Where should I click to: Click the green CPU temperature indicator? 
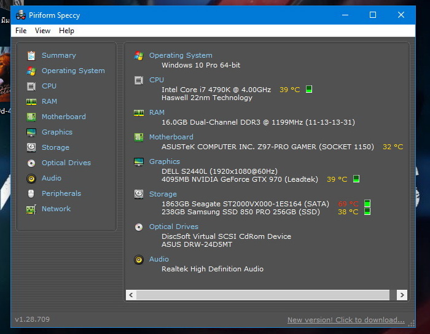[x=309, y=90]
